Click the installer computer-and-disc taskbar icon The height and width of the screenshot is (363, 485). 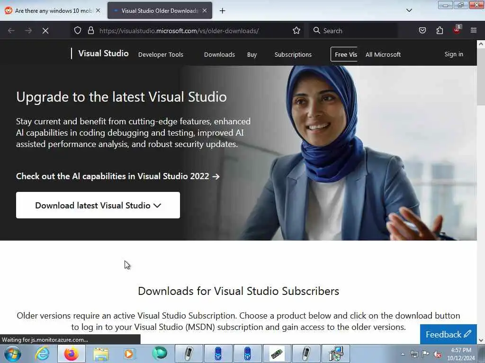tap(336, 354)
